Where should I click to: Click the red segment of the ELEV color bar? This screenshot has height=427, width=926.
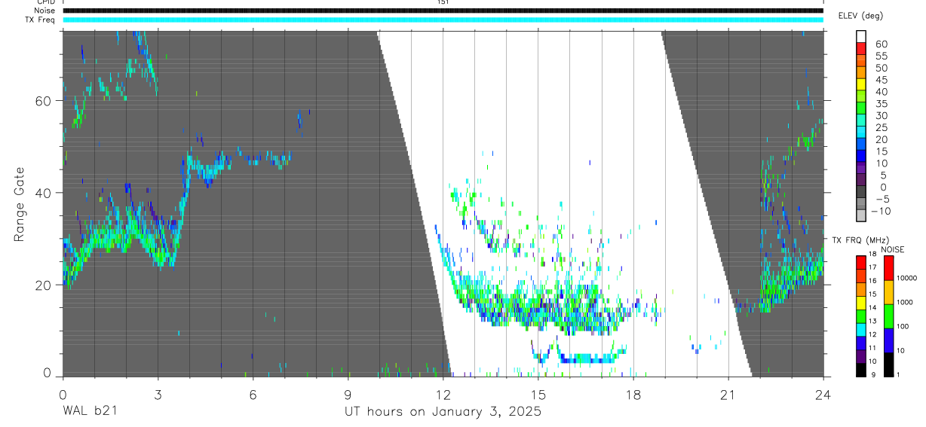click(x=861, y=49)
